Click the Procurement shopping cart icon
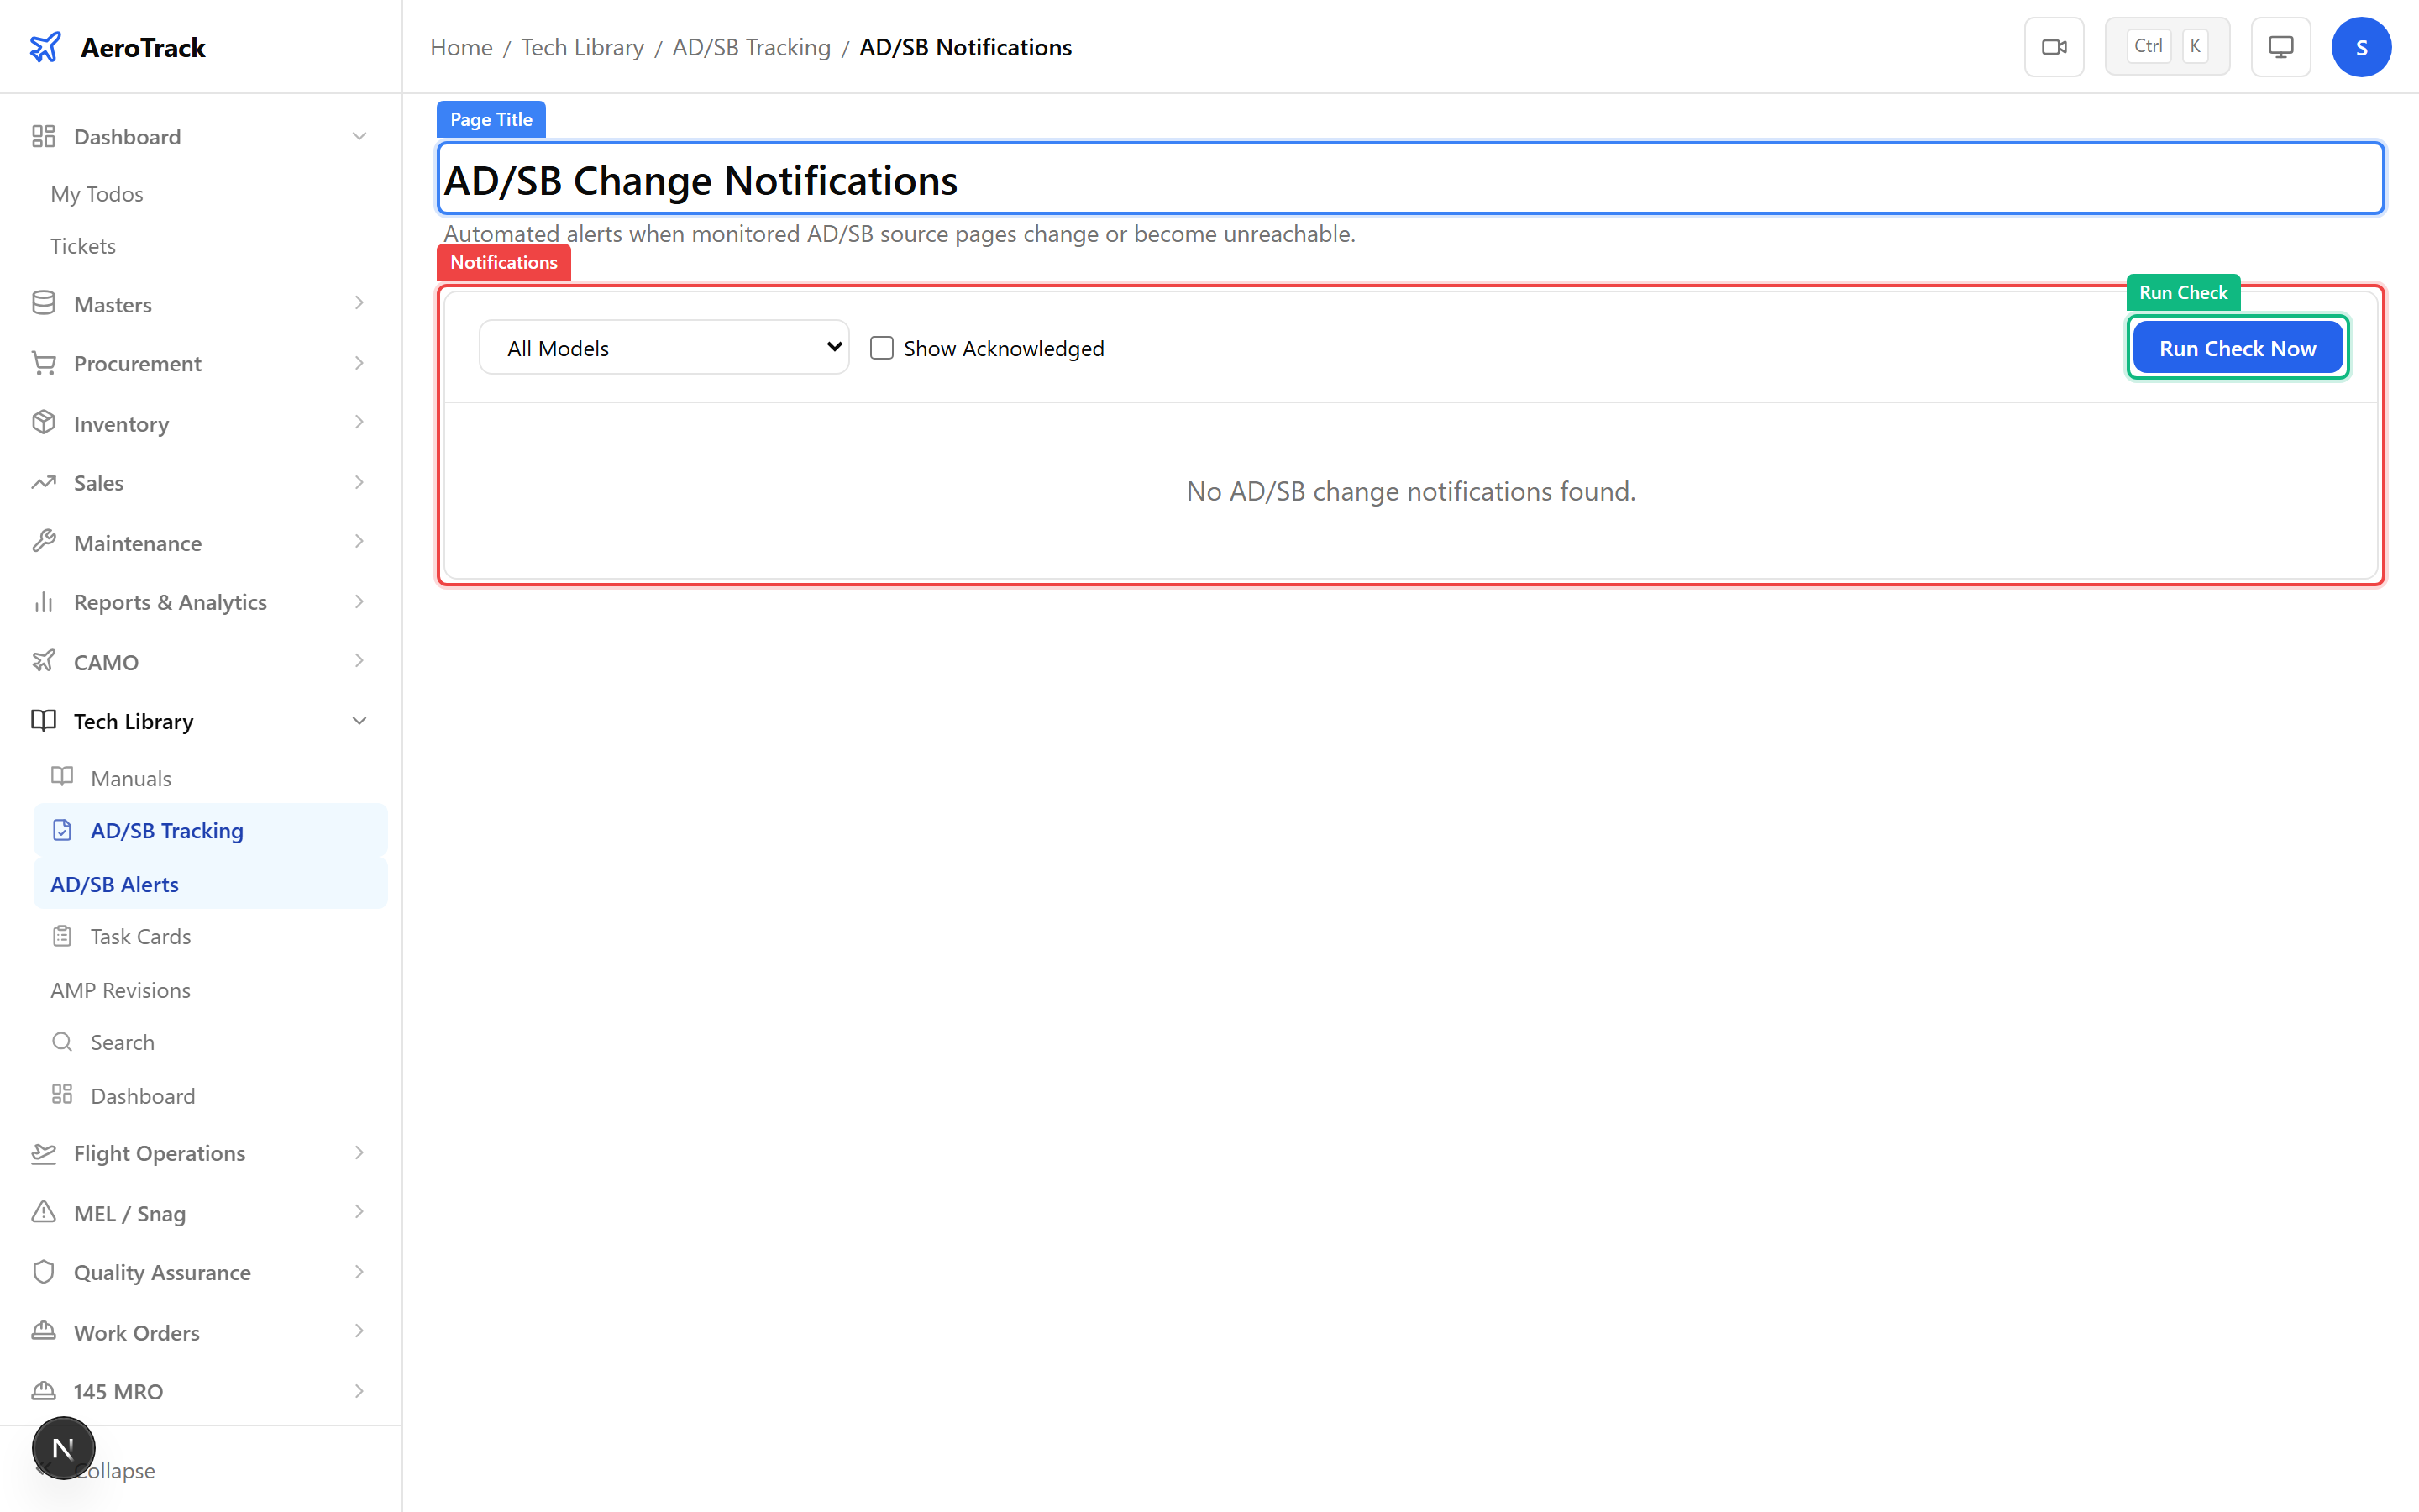Viewport: 2419px width, 1512px height. 44,362
